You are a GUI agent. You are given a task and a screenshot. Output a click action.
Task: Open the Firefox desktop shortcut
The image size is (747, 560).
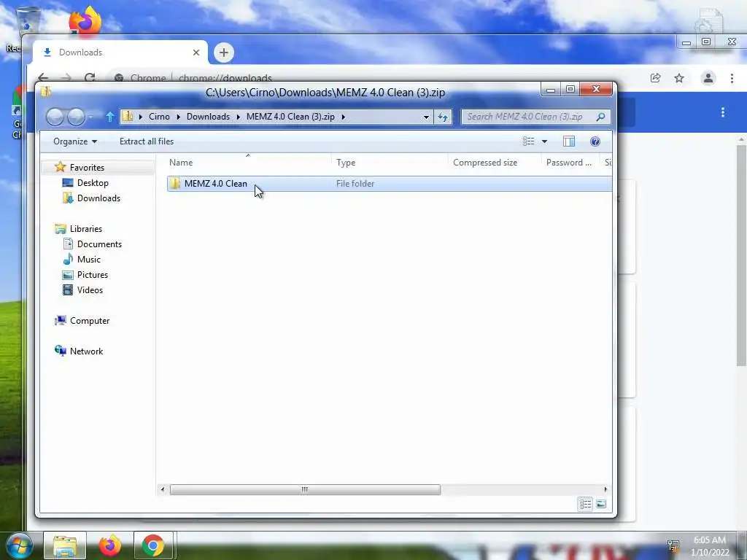point(86,21)
